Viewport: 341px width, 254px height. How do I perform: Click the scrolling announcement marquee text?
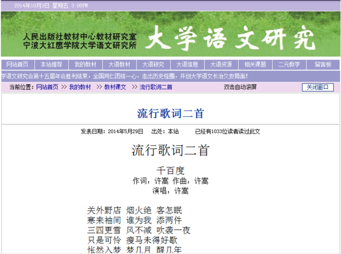[x=125, y=76]
